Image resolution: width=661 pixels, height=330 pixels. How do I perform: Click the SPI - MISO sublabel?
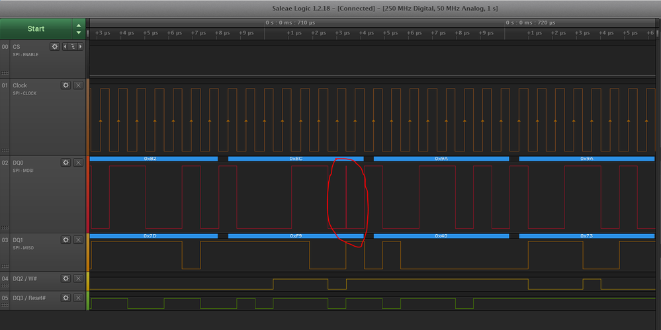pos(22,247)
